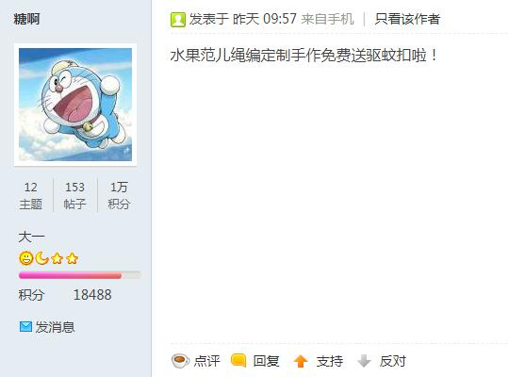The height and width of the screenshot is (377, 509).
Task: Click the 回复 reply button
Action: [x=266, y=361]
